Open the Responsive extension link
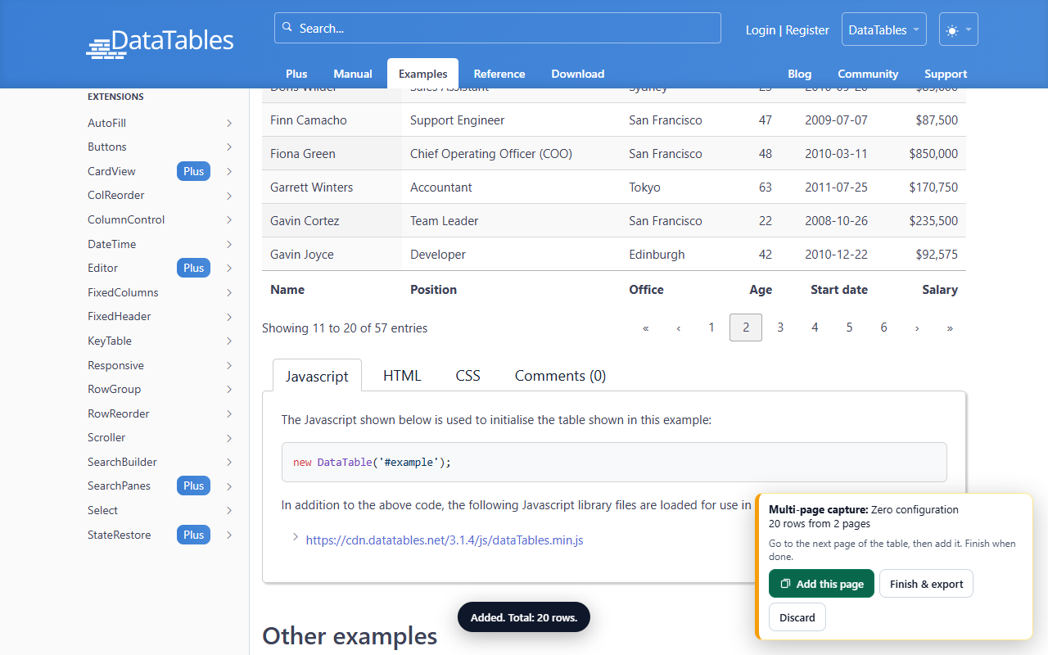 pos(115,365)
